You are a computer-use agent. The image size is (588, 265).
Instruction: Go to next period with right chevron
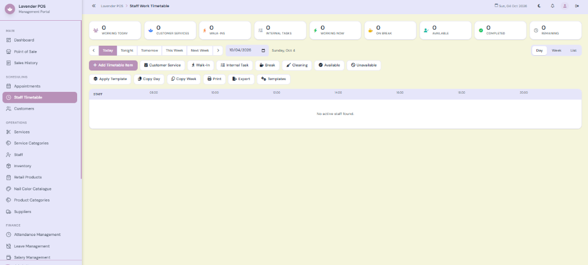click(218, 50)
